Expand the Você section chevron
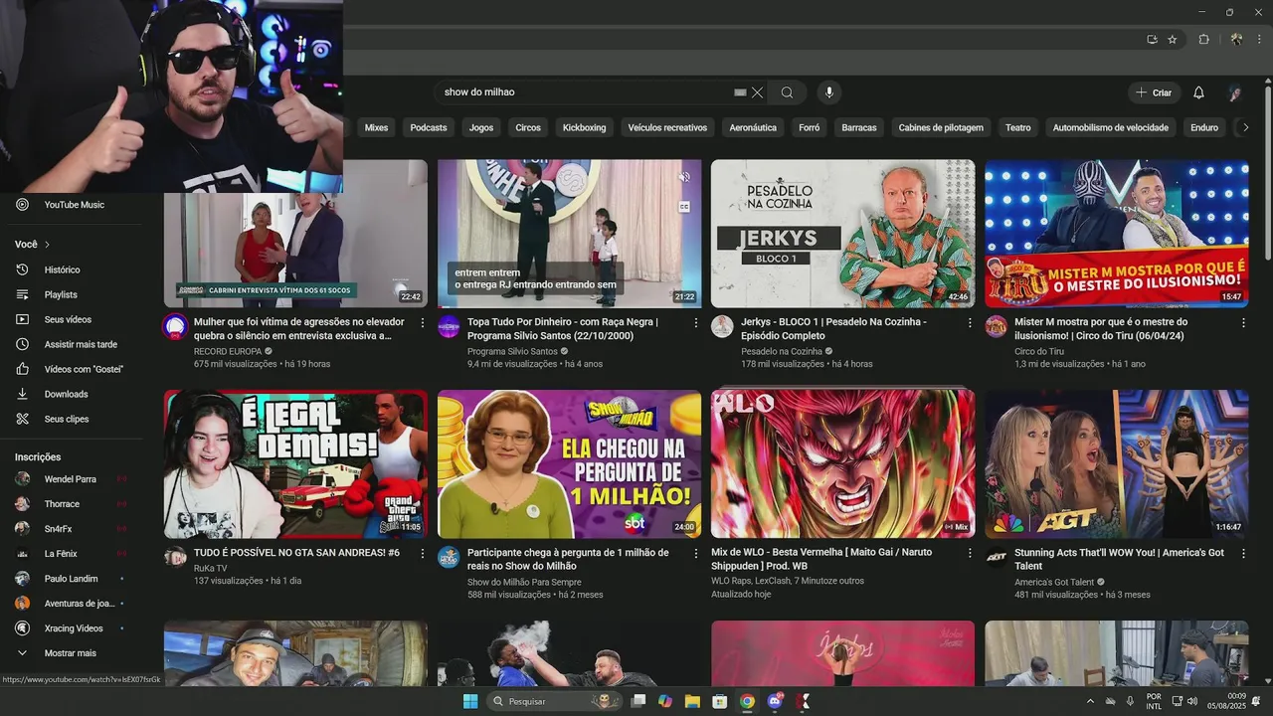This screenshot has width=1273, height=716. [47, 245]
